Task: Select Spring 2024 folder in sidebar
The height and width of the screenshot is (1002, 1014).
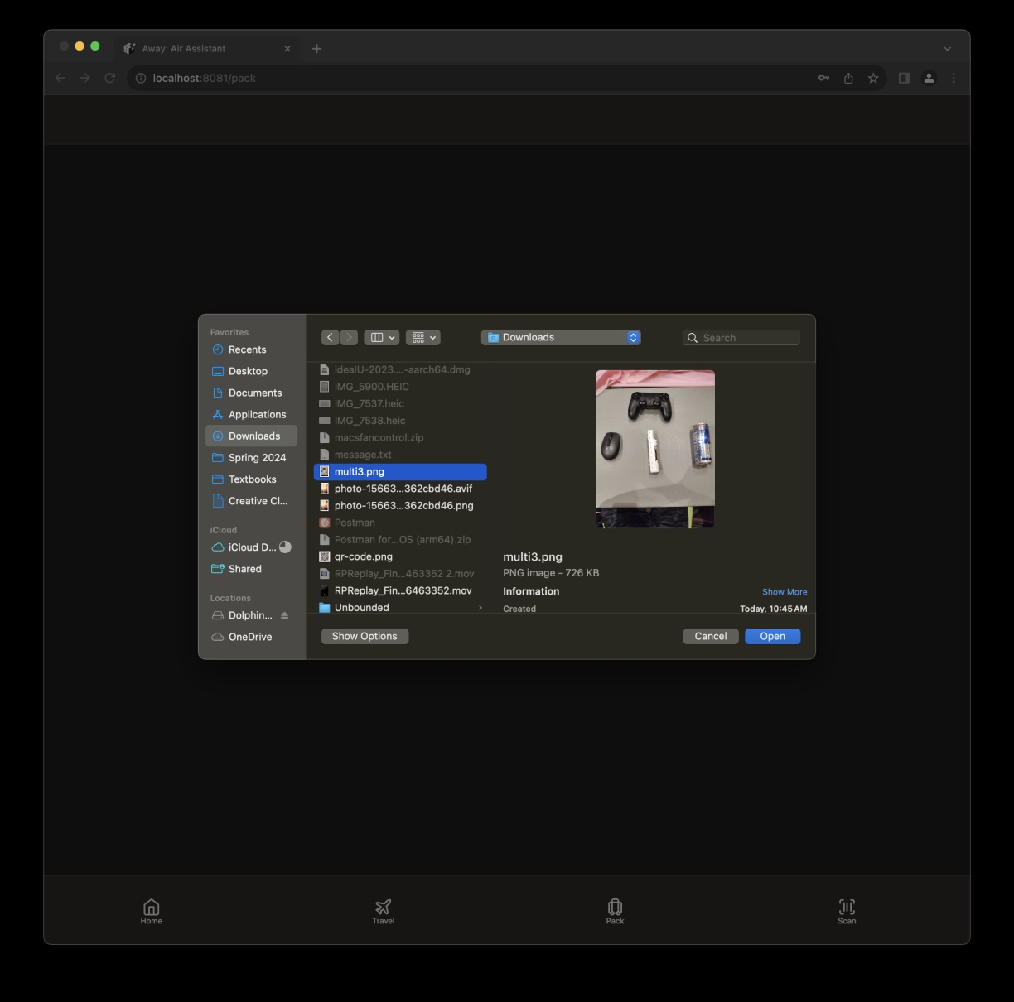Action: (x=251, y=458)
